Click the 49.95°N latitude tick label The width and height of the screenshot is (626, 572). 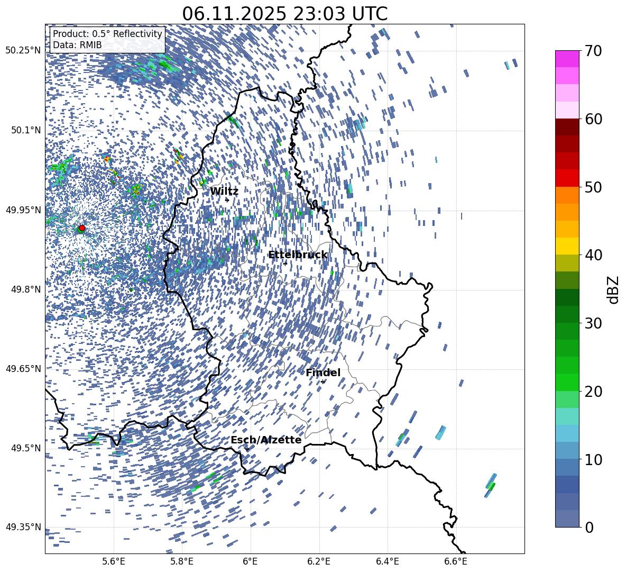click(23, 210)
